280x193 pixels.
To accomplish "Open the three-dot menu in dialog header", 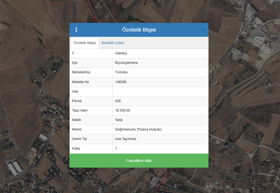I will coord(76,30).
